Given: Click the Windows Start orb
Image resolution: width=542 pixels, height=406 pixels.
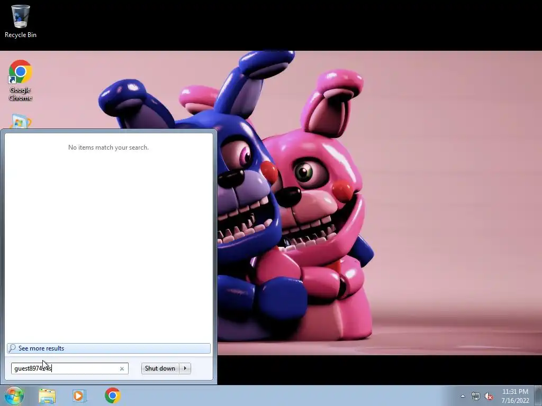Looking at the screenshot, I should pos(14,395).
